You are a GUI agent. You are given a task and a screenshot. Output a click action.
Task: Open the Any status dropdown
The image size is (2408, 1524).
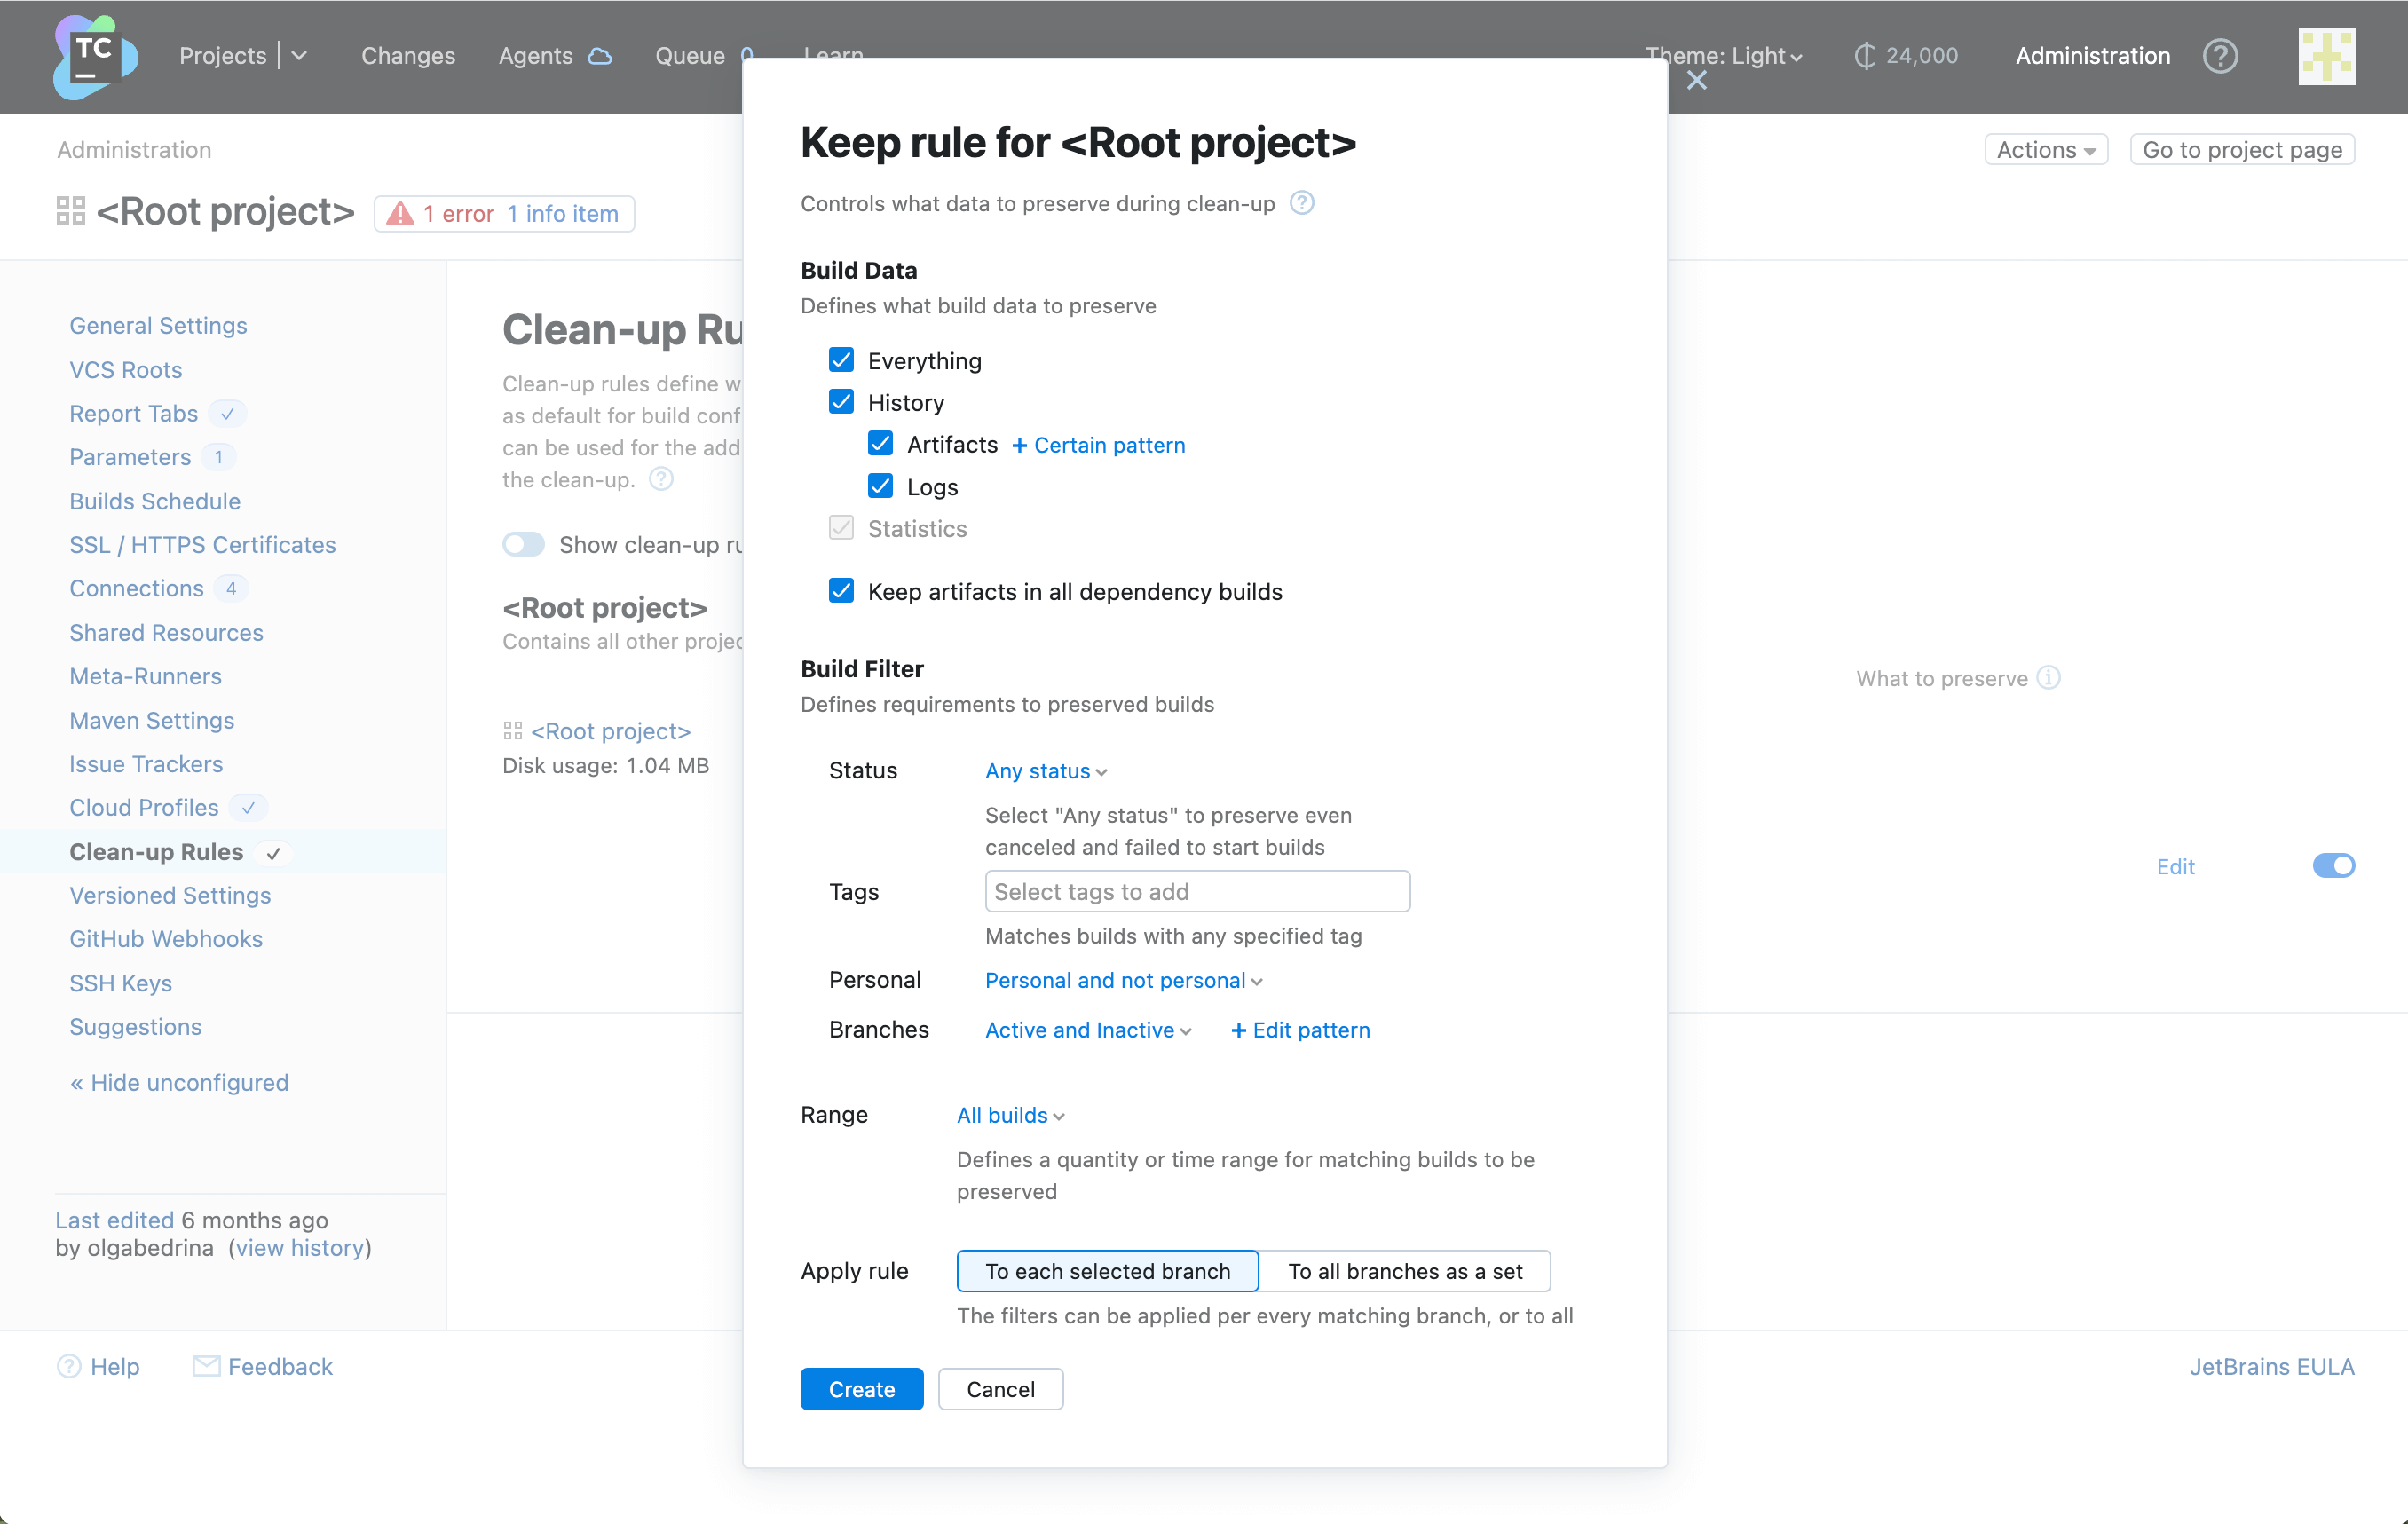click(x=1045, y=771)
